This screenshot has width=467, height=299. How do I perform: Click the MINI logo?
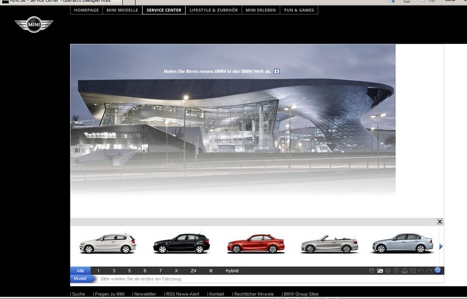[33, 25]
